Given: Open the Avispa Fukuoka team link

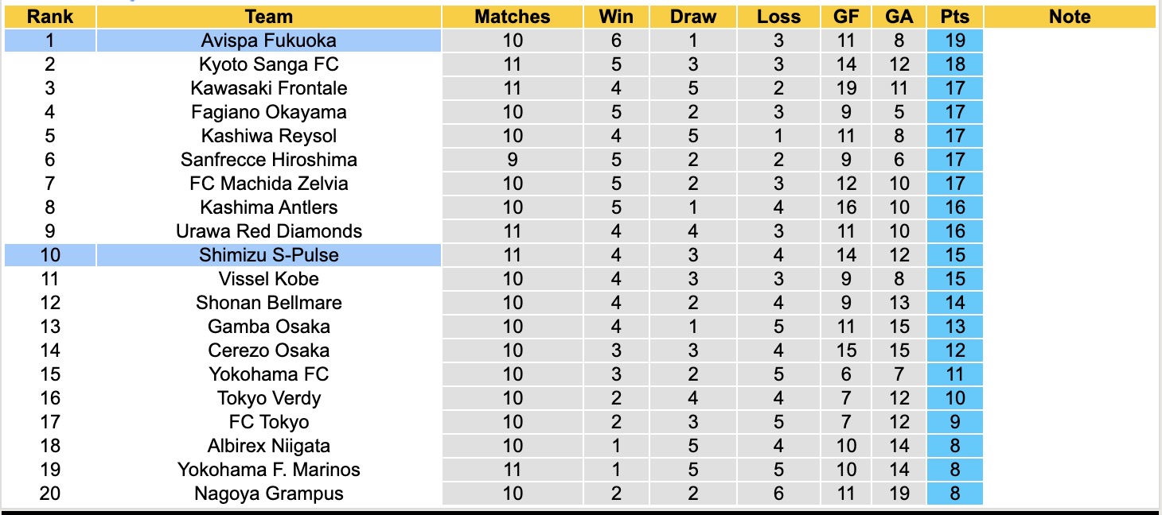Looking at the screenshot, I should click(x=269, y=41).
